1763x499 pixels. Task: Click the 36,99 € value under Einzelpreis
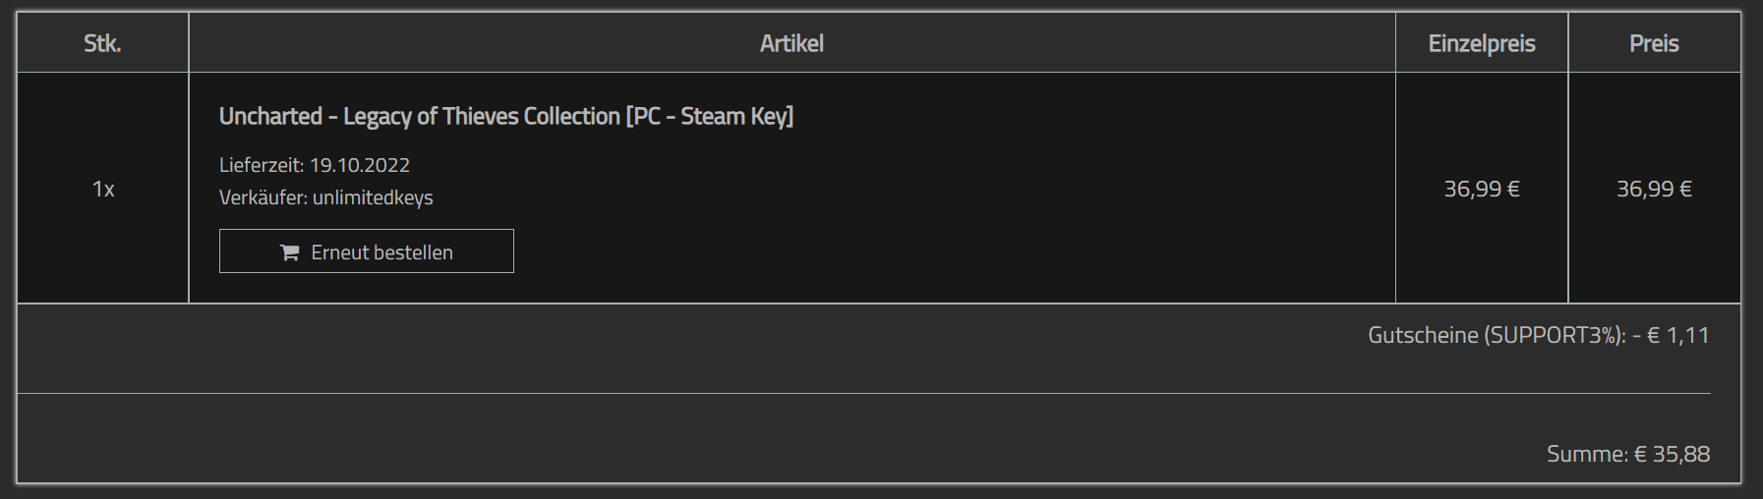pos(1481,189)
